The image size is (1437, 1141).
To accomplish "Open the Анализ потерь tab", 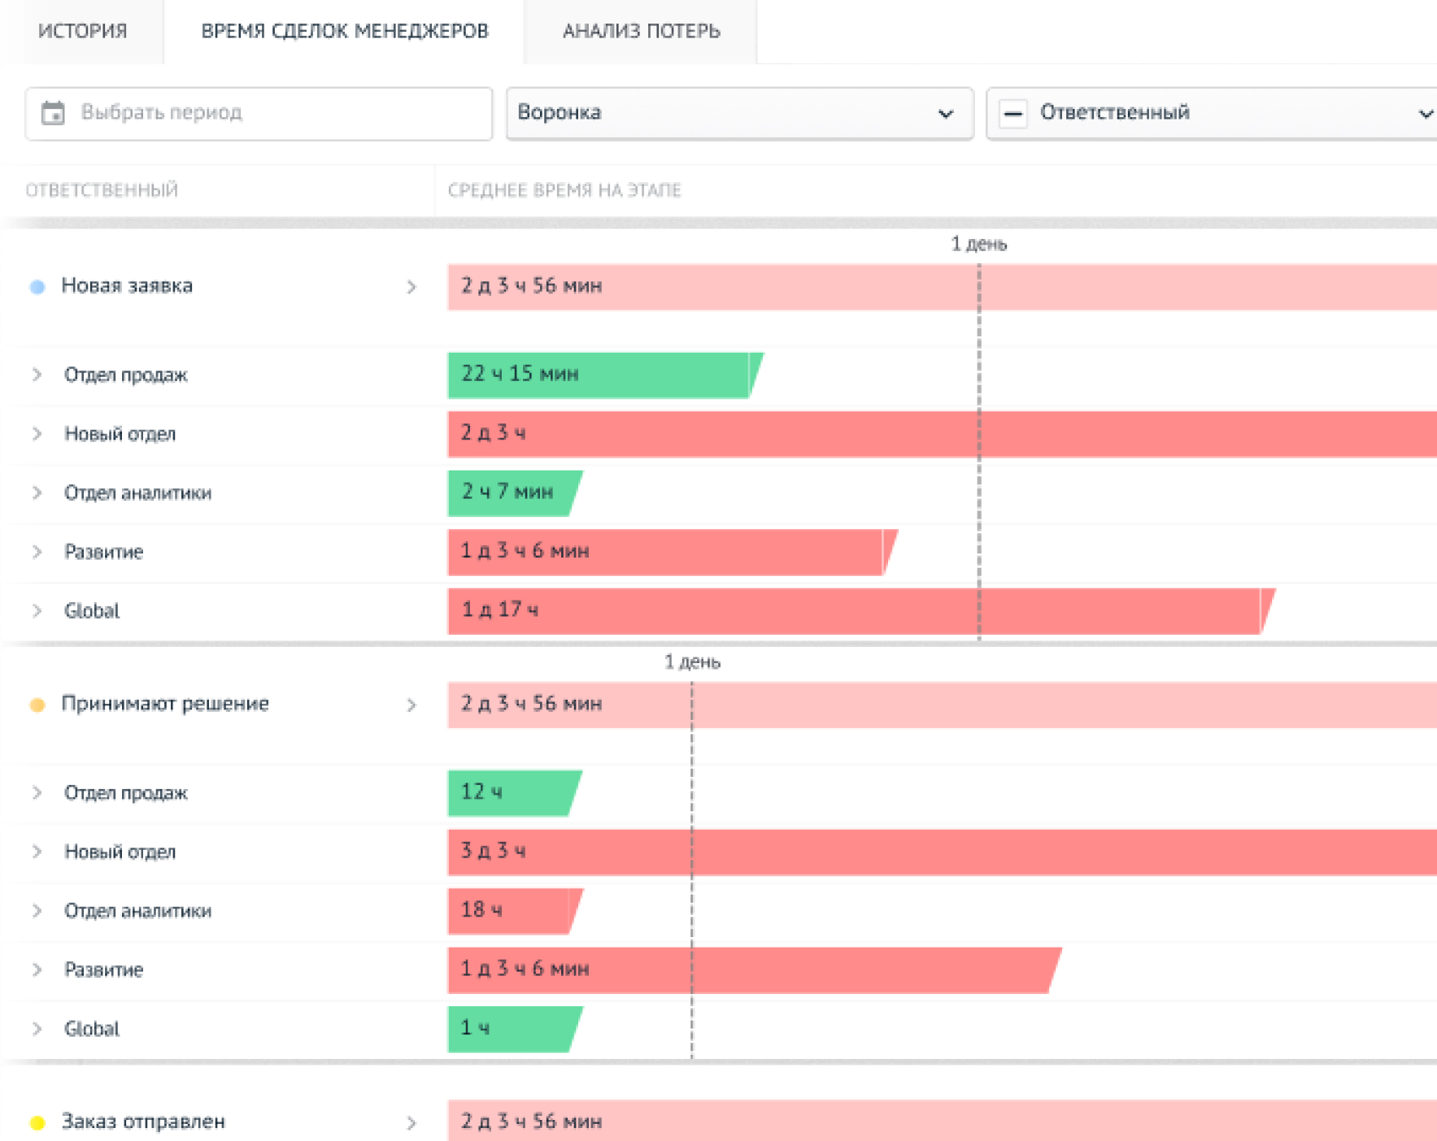I will click(x=641, y=31).
